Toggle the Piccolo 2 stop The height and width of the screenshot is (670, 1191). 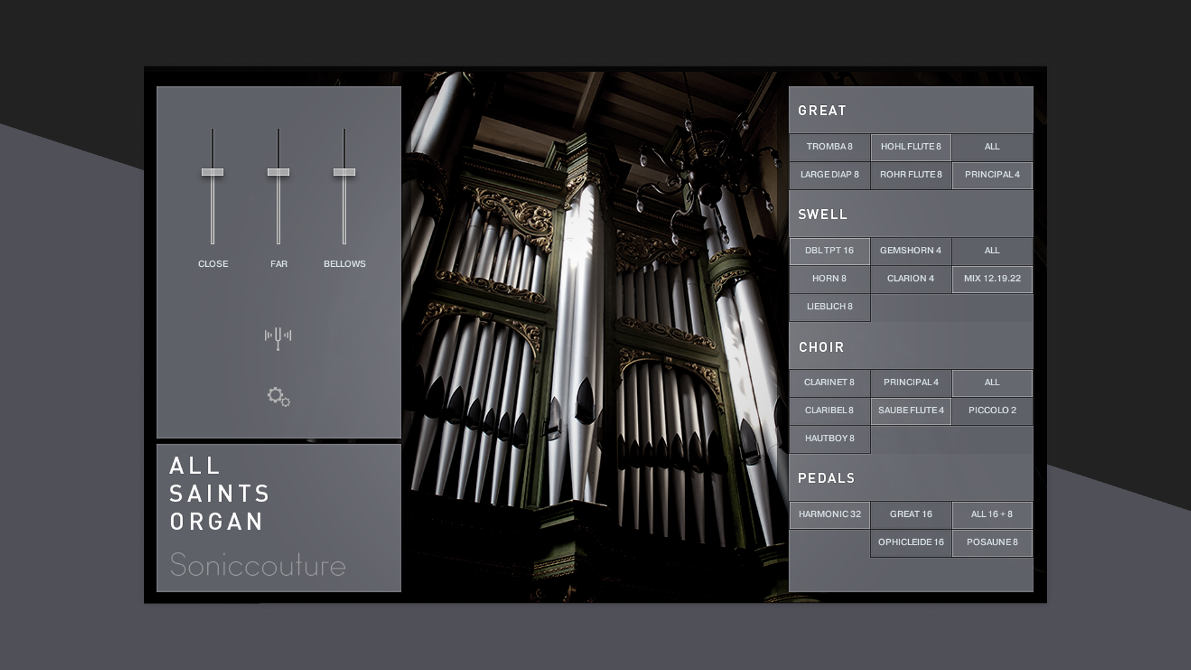[x=991, y=411]
